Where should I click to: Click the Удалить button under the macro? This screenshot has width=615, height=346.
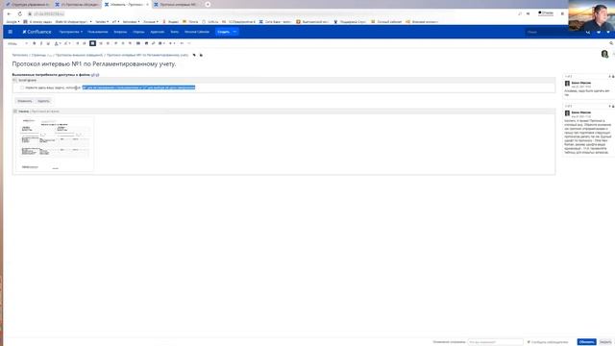click(43, 101)
